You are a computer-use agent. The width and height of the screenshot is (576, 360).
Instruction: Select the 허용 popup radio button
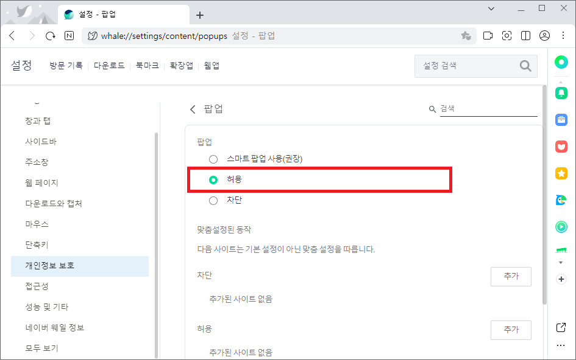pyautogui.click(x=213, y=179)
